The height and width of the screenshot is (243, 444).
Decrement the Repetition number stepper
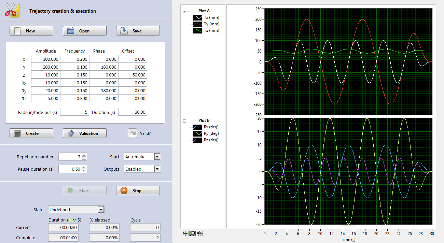click(x=84, y=158)
